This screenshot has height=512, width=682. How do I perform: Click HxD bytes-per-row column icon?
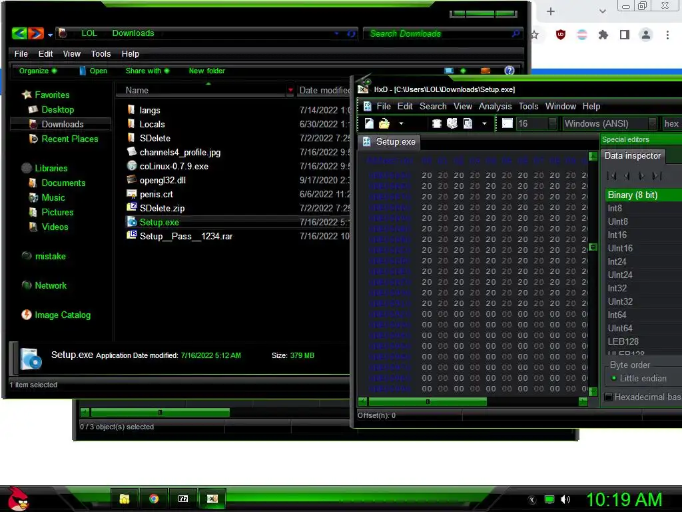click(x=508, y=123)
